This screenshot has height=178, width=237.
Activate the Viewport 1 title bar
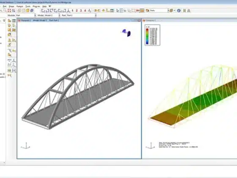tap(79, 20)
